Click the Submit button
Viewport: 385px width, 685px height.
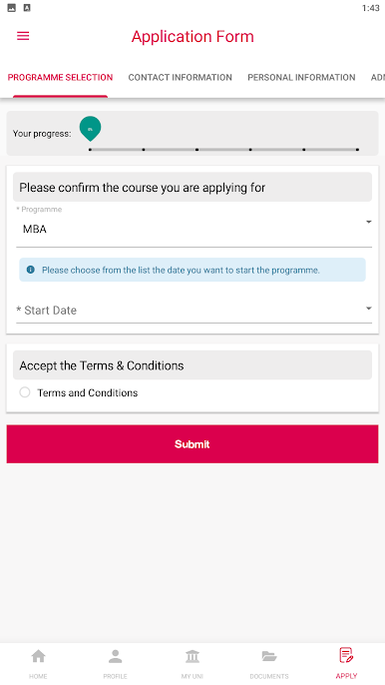192,443
